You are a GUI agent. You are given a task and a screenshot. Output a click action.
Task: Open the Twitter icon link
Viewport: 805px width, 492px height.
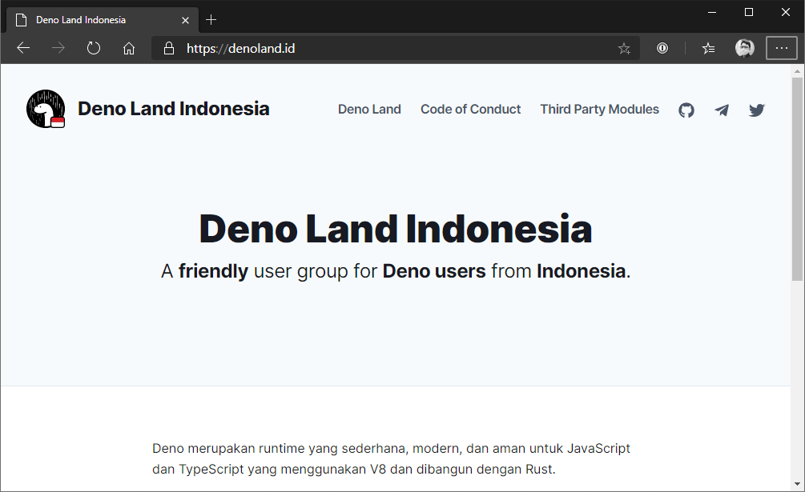(x=757, y=110)
